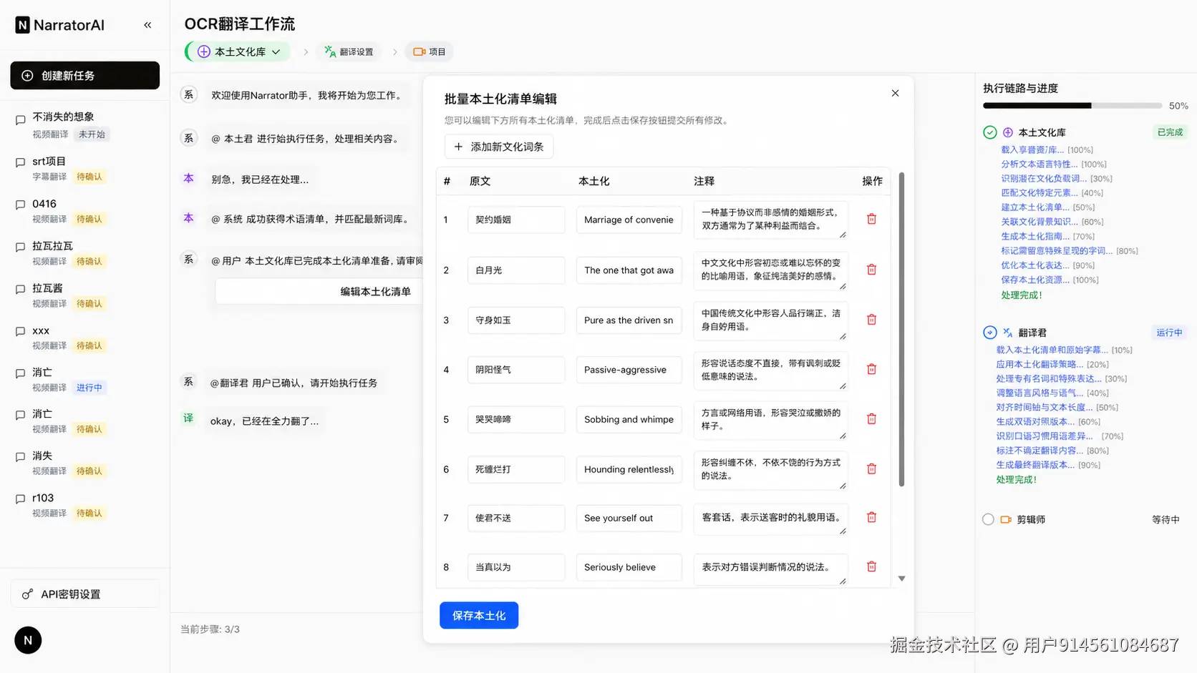This screenshot has width=1197, height=673.
Task: Open the user avatar N
Action: coord(28,640)
